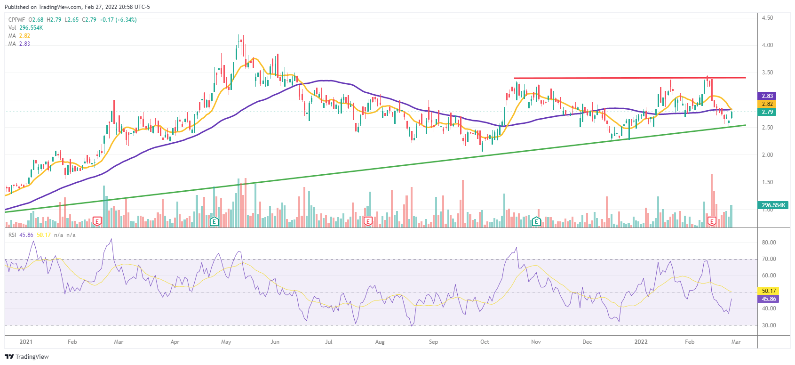Viewport: 795px width, 365px height.
Task: Click the Dec label on the time axis
Action: (587, 342)
